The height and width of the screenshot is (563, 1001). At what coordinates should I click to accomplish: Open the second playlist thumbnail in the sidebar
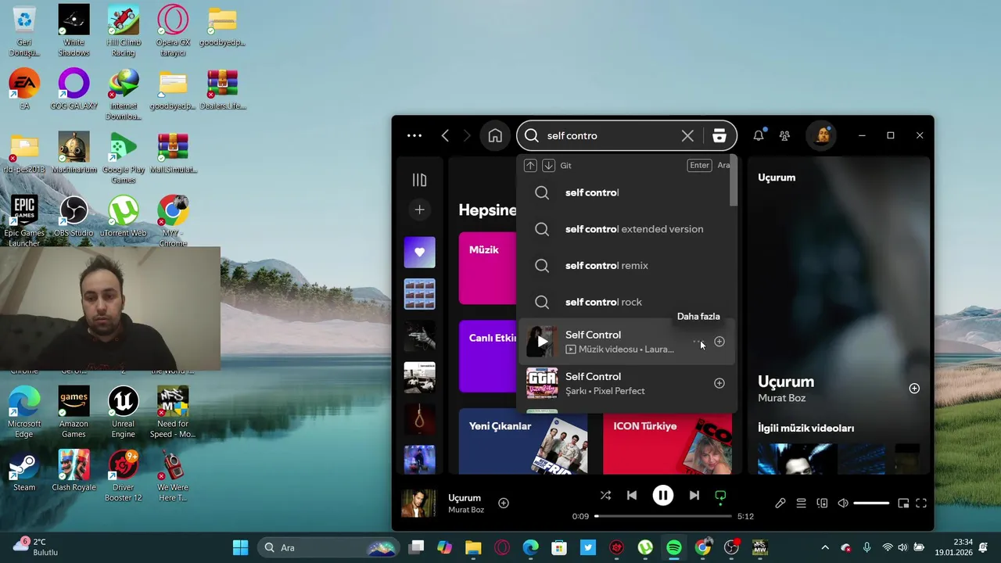pyautogui.click(x=419, y=294)
